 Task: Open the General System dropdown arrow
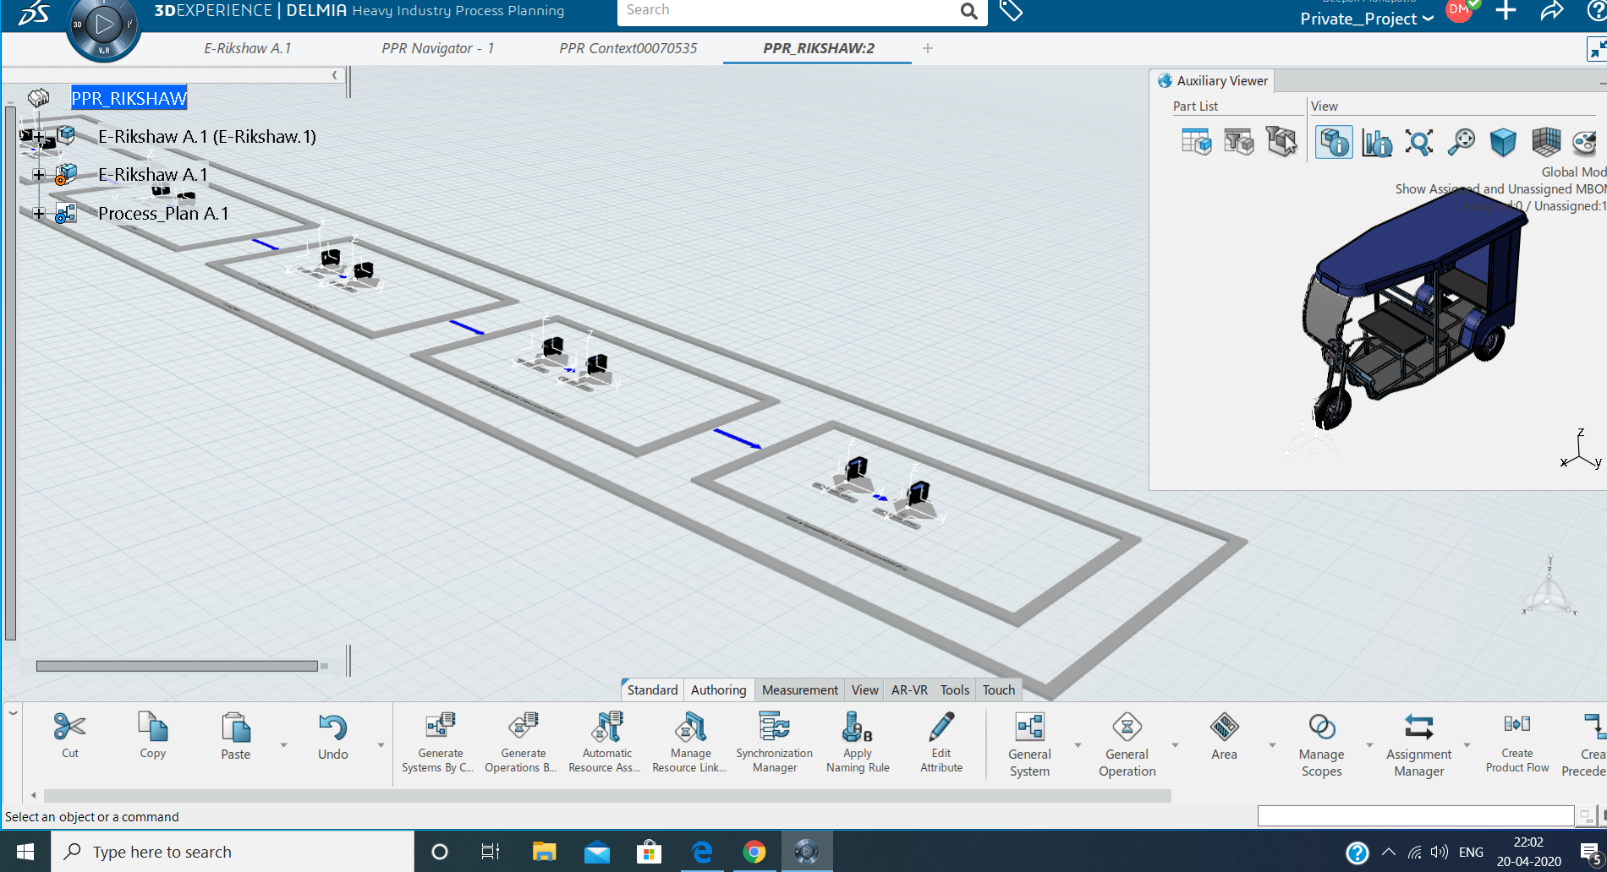[1078, 745]
